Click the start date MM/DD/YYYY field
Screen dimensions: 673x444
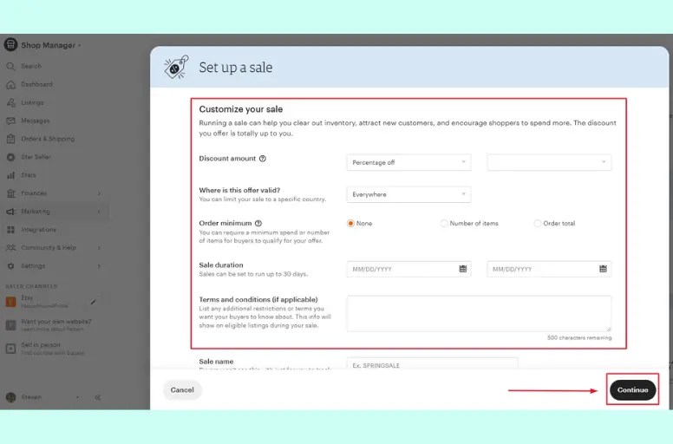[408, 269]
